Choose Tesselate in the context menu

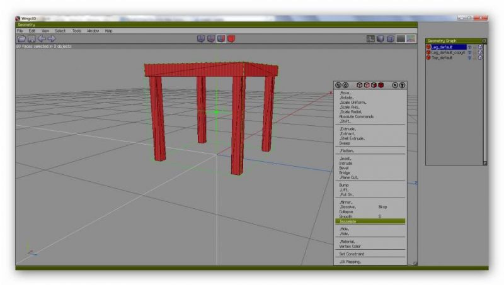(348, 221)
